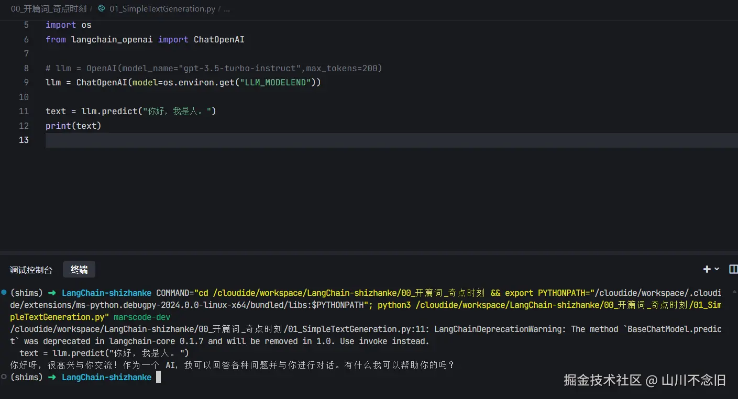This screenshot has height=399, width=738.
Task: Click the Python file icon in breadcrumb
Action: click(101, 9)
